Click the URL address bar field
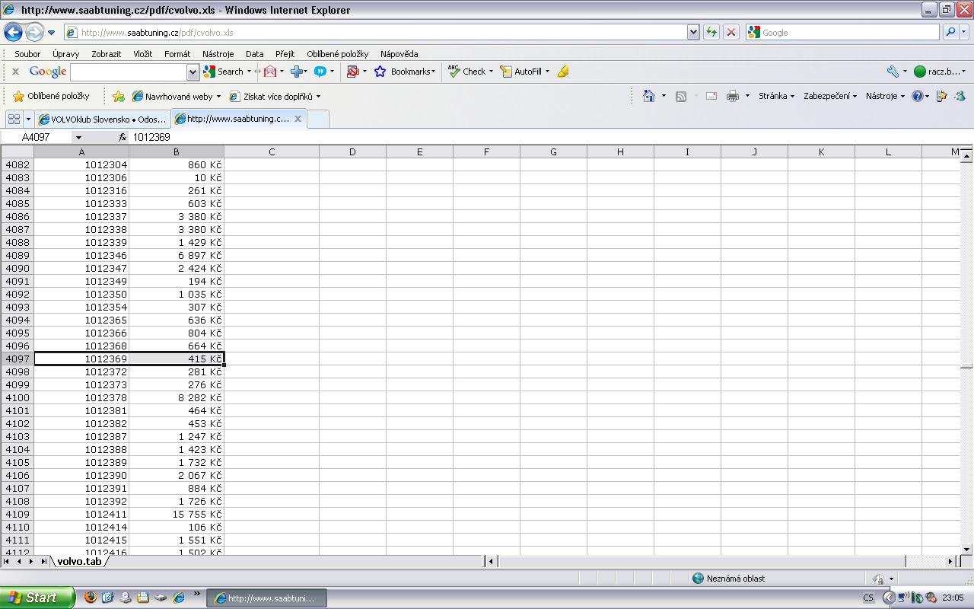Viewport: 974px width, 609px height. (x=375, y=32)
